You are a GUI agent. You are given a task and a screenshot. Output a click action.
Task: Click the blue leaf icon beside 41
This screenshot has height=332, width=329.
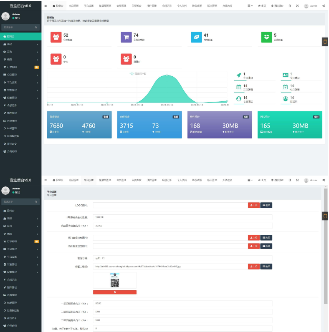pyautogui.click(x=196, y=37)
